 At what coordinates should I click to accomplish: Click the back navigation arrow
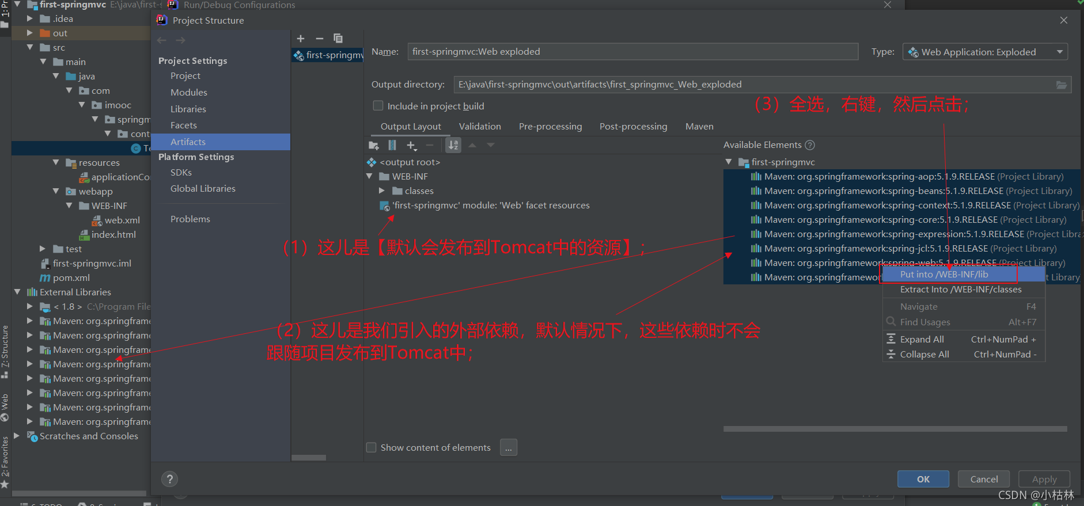tap(162, 40)
